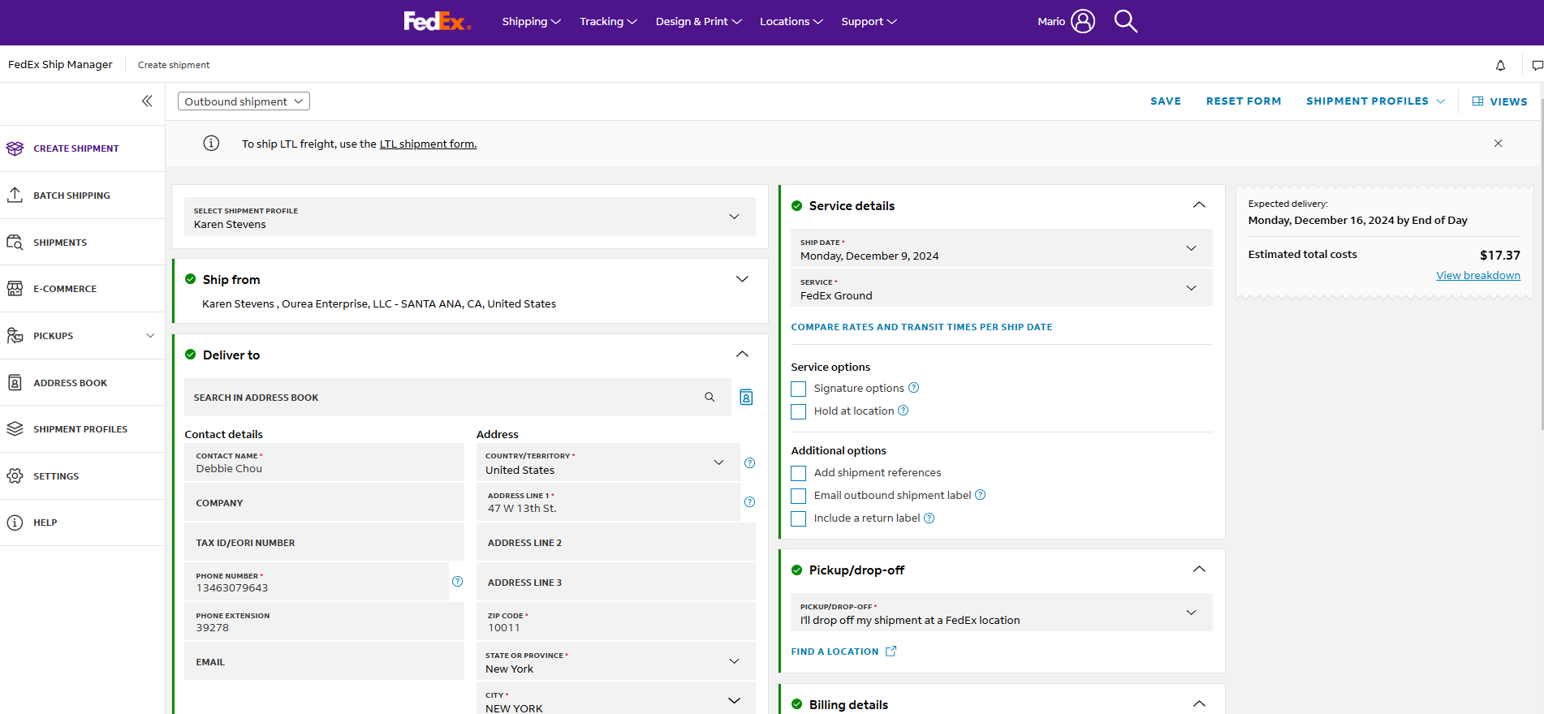Screen dimensions: 1544x714
Task: Click the Views grid icon
Action: point(1478,101)
